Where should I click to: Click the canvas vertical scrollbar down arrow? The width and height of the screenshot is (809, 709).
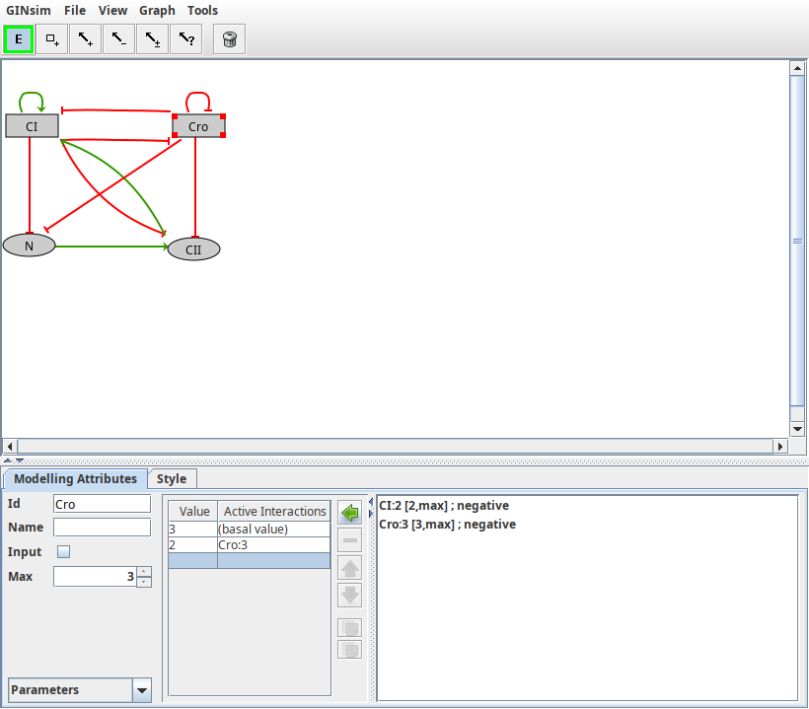pos(798,429)
